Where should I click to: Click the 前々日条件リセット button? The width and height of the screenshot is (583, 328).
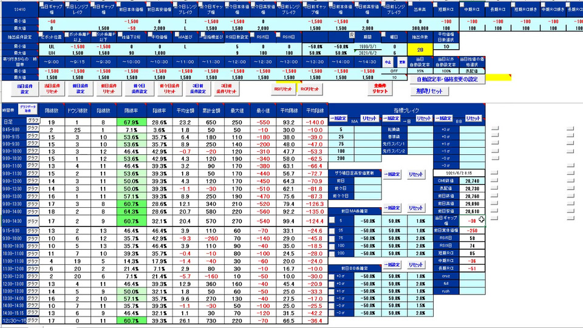tap(169, 89)
